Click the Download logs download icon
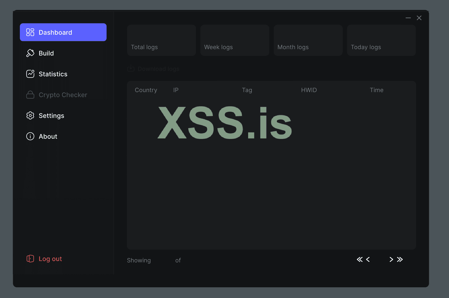The width and height of the screenshot is (449, 298). [131, 68]
